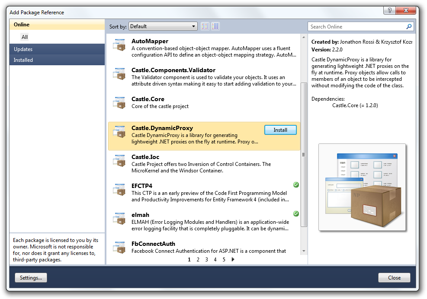This screenshot has height=299, width=427.
Task: Switch to the second list view icon
Action: (215, 26)
